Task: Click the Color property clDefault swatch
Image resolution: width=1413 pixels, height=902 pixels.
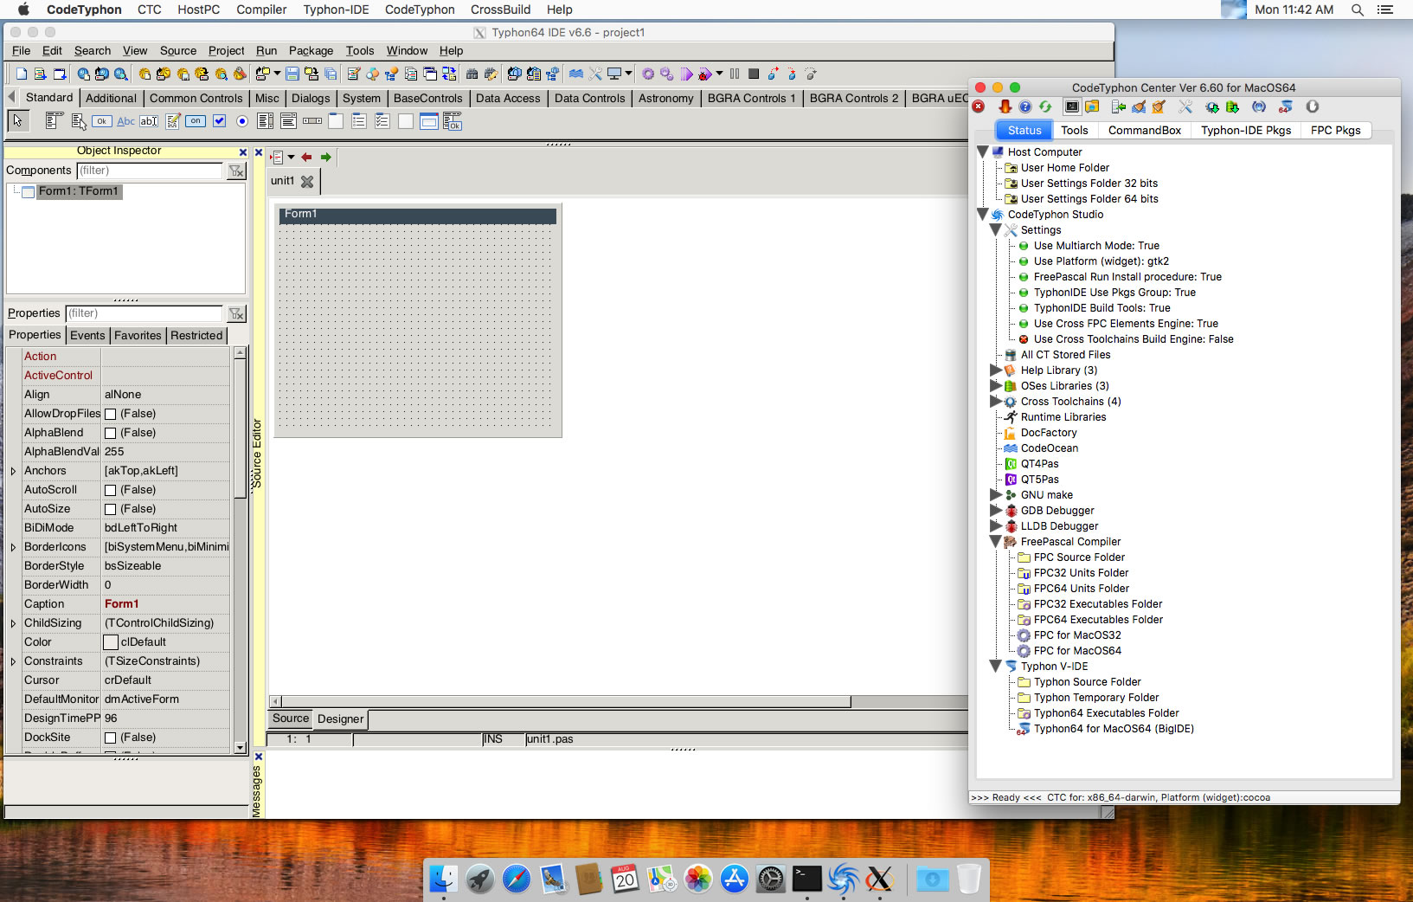Action: (111, 642)
